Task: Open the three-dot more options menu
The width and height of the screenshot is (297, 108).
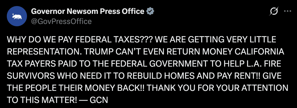Action: point(288,11)
